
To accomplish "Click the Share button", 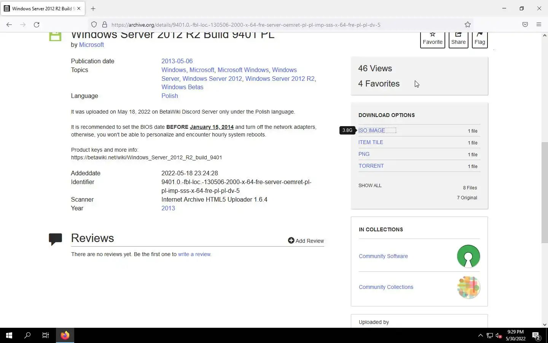I will coord(459,40).
